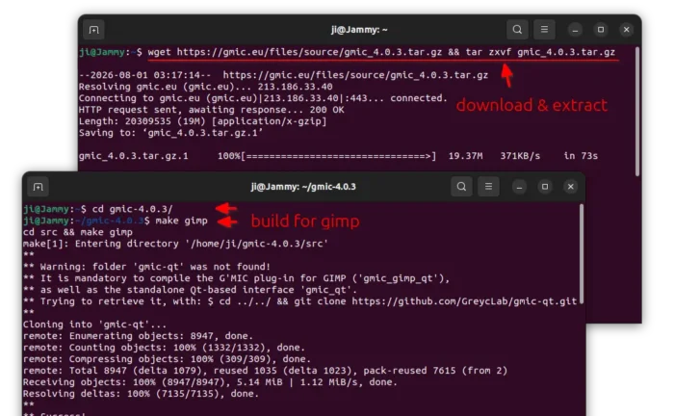Minimize the back ji@Jammy: ~ terminal
This screenshot has height=416, width=674.
(x=575, y=30)
